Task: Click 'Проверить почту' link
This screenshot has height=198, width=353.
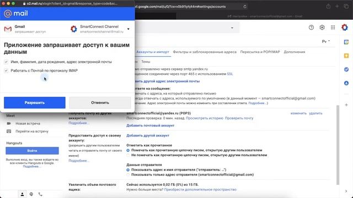Action: (x=239, y=118)
